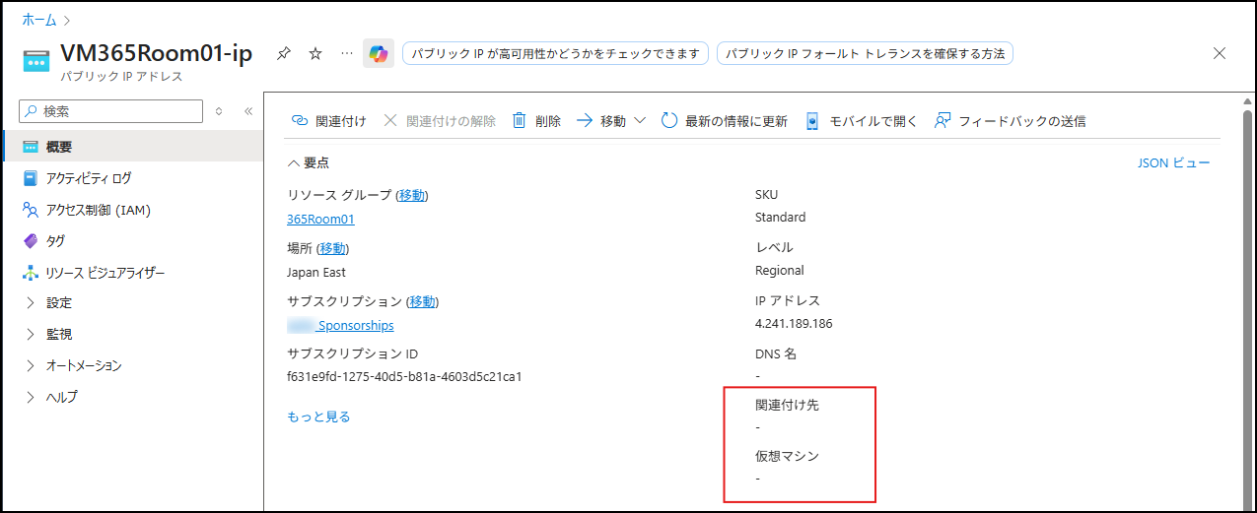Pin the VM365Room01-ip resource
1257x513 pixels.
pyautogui.click(x=283, y=54)
